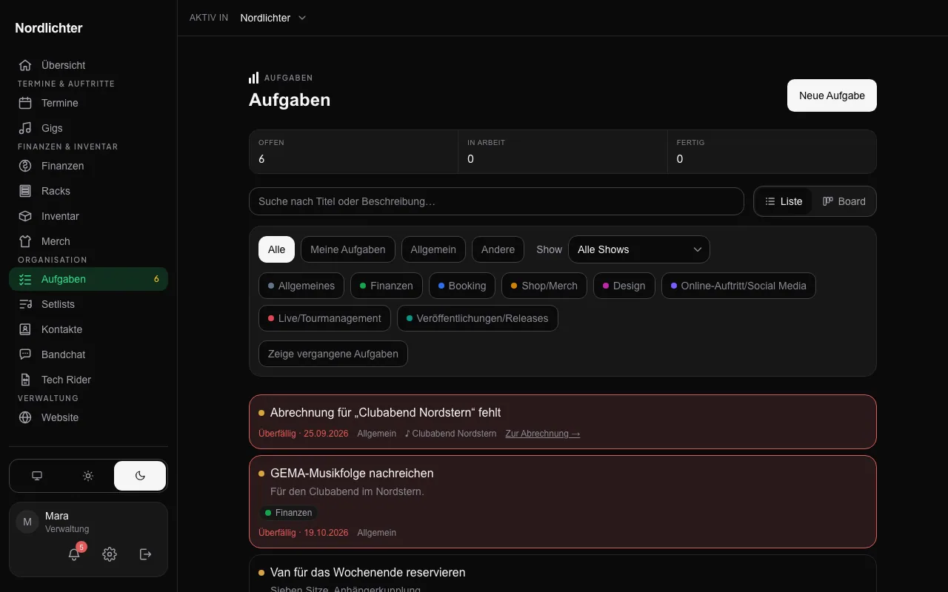Click the logout icon
The height and width of the screenshot is (592, 948).
(x=146, y=554)
